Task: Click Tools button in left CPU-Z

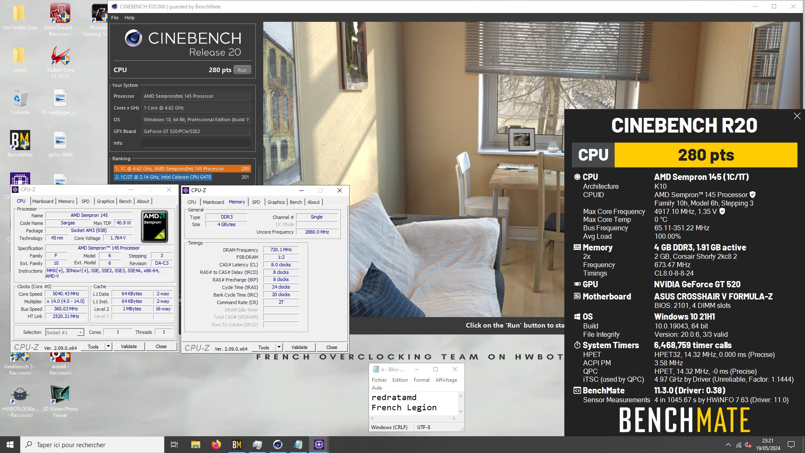Action: [93, 347]
